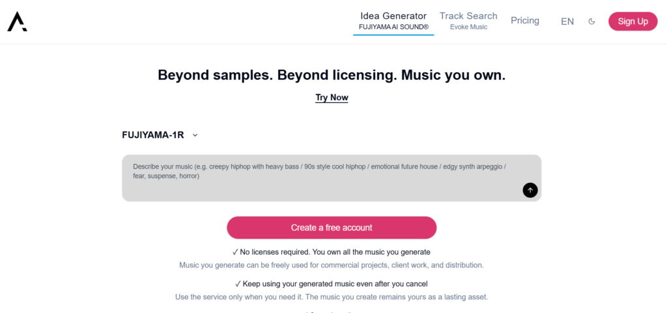Click the Keep using your generated music line
Viewport: 667px width, 313px height.
[332, 284]
